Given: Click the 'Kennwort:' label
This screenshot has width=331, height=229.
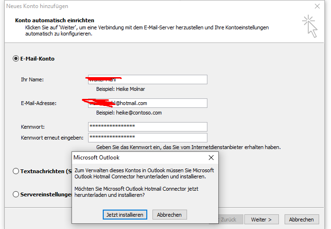Looking at the screenshot, I should [x=33, y=127].
